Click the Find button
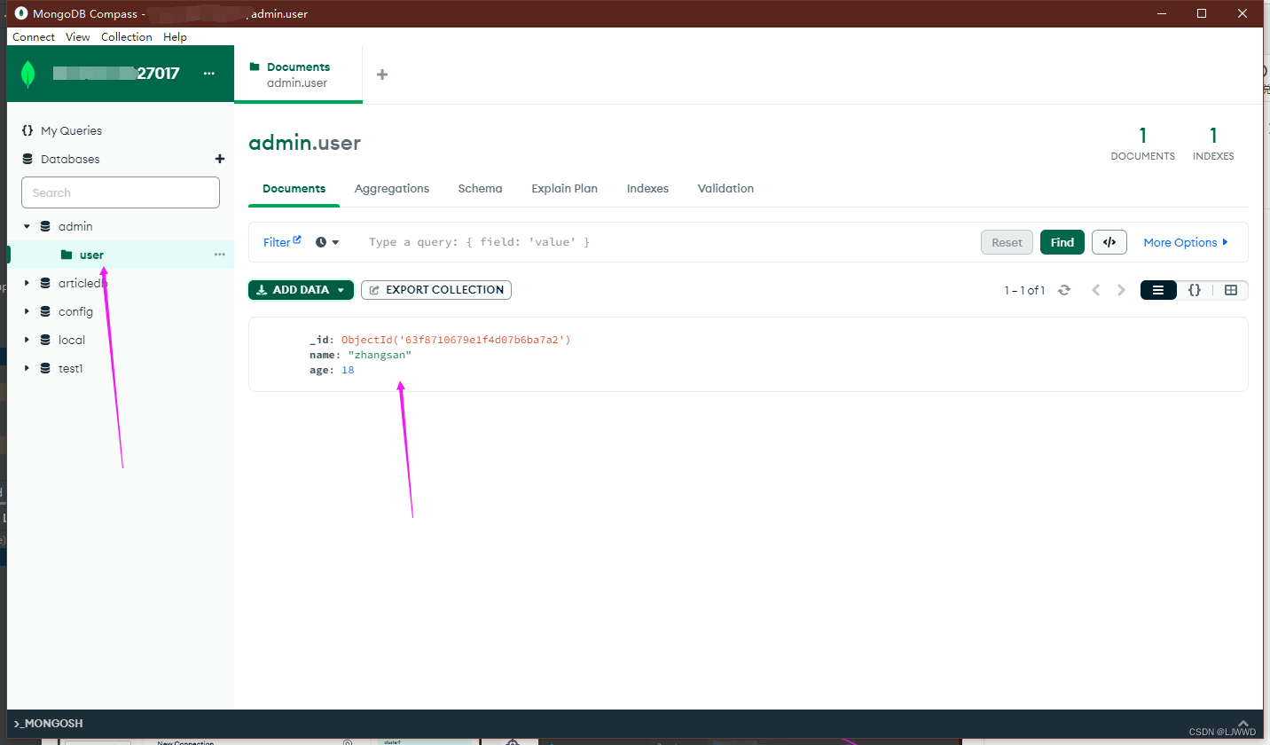Viewport: 1270px width, 745px height. (x=1062, y=242)
